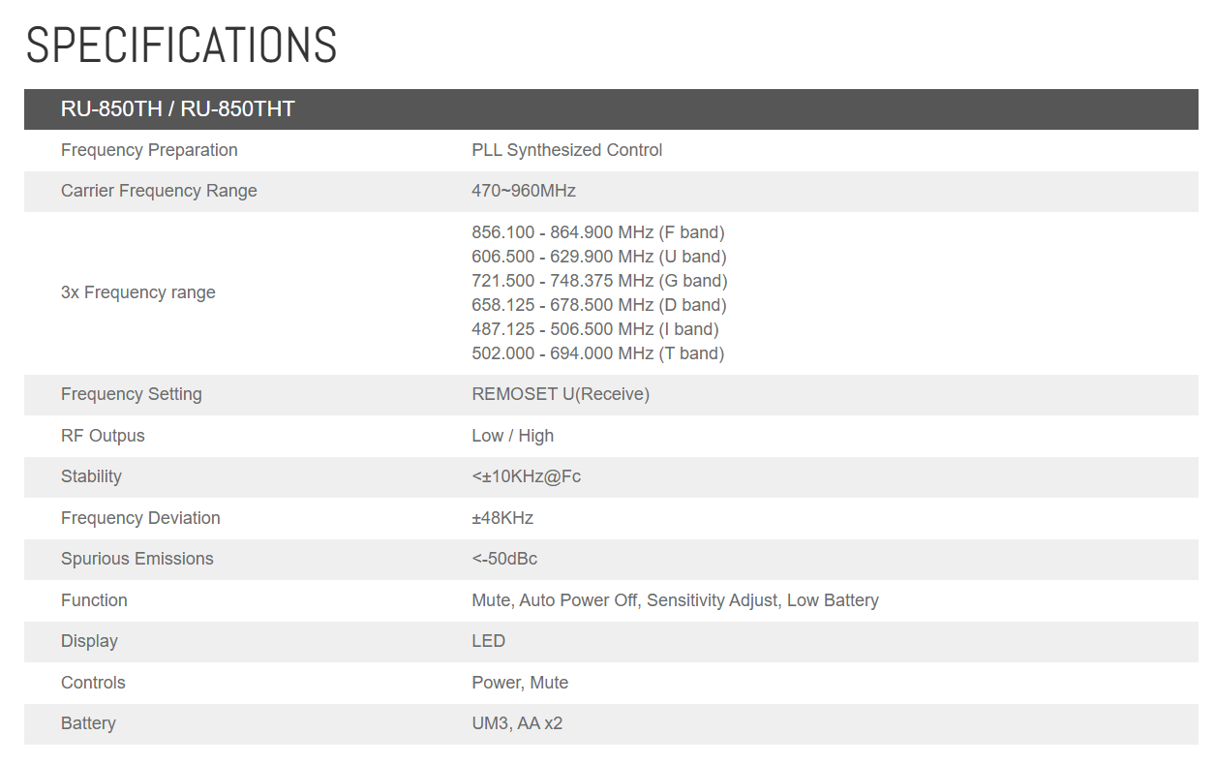Image resolution: width=1215 pixels, height=765 pixels.
Task: Select the RU-850TH / RU-850THT table header
Action: pyautogui.click(x=177, y=109)
